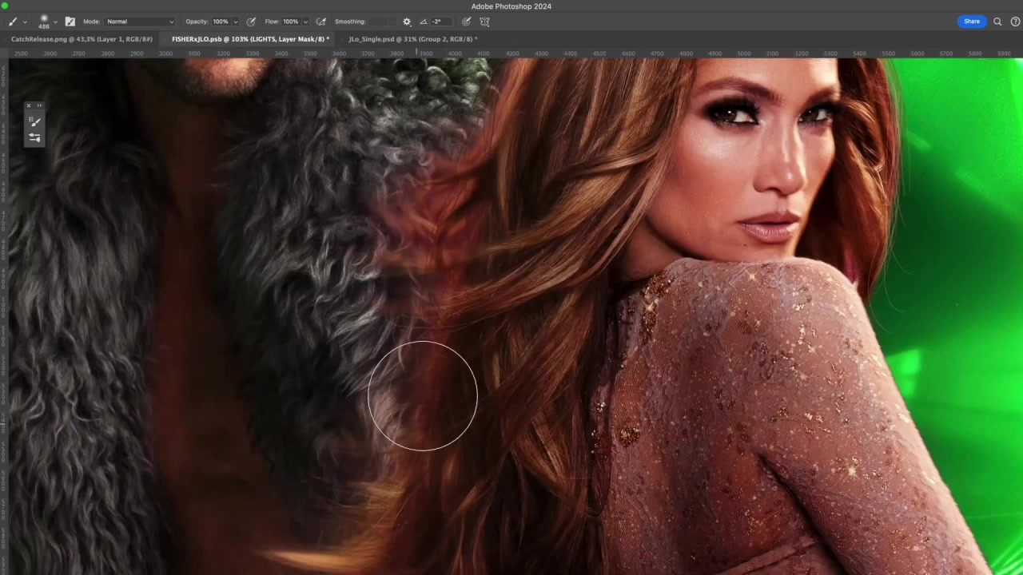Click the brush angle field showing -2°
Screen dimensions: 1023x575
441,22
